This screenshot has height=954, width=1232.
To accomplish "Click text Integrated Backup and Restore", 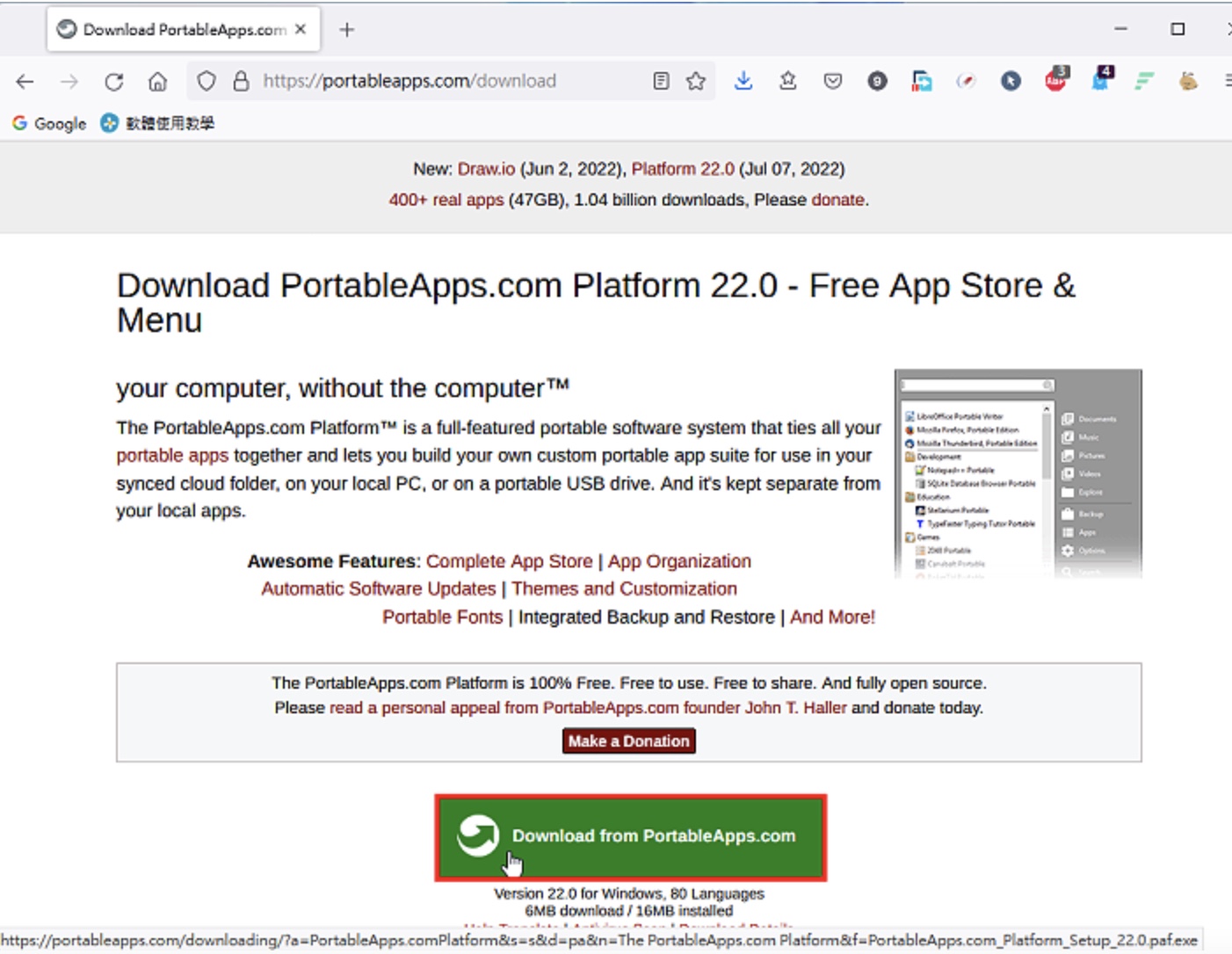I will [x=647, y=617].
